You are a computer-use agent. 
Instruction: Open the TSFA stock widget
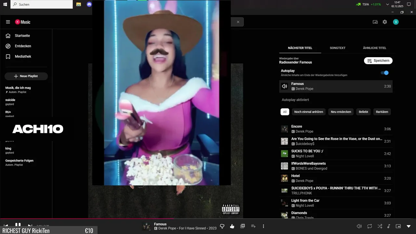click(368, 5)
